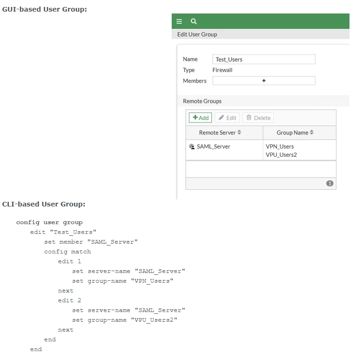Click 'set group-name "VPU_Users2"' CLI line
Viewport: 356px width, 359px height.
coord(125,320)
